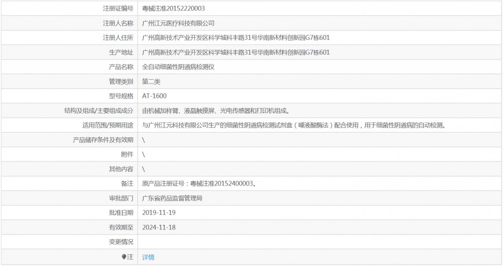Click the 变更情况 label
This screenshot has width=503, height=266.
pyautogui.click(x=121, y=242)
